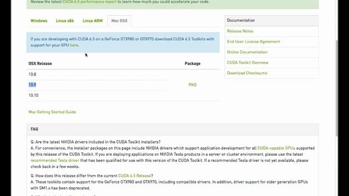The width and height of the screenshot is (349, 196).
Task: Open Download Checksums
Action: click(x=247, y=73)
